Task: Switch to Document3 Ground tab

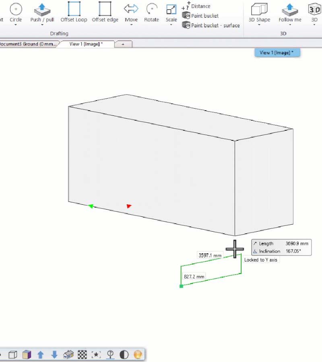Action: (x=28, y=44)
